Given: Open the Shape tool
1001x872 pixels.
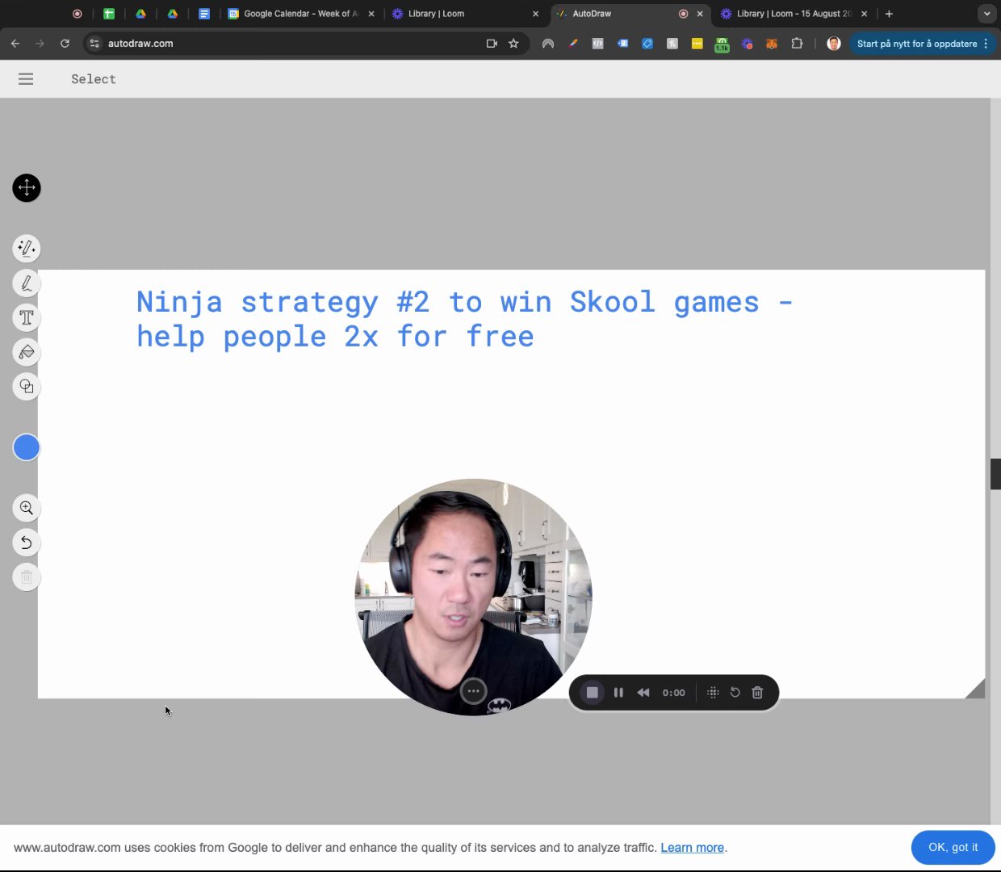Looking at the screenshot, I should coord(27,387).
